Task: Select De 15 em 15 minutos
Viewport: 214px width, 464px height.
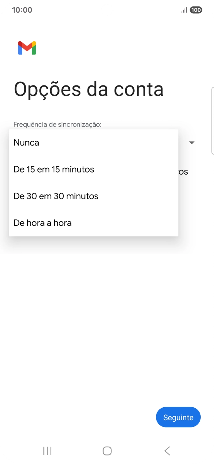Action: pos(53,169)
